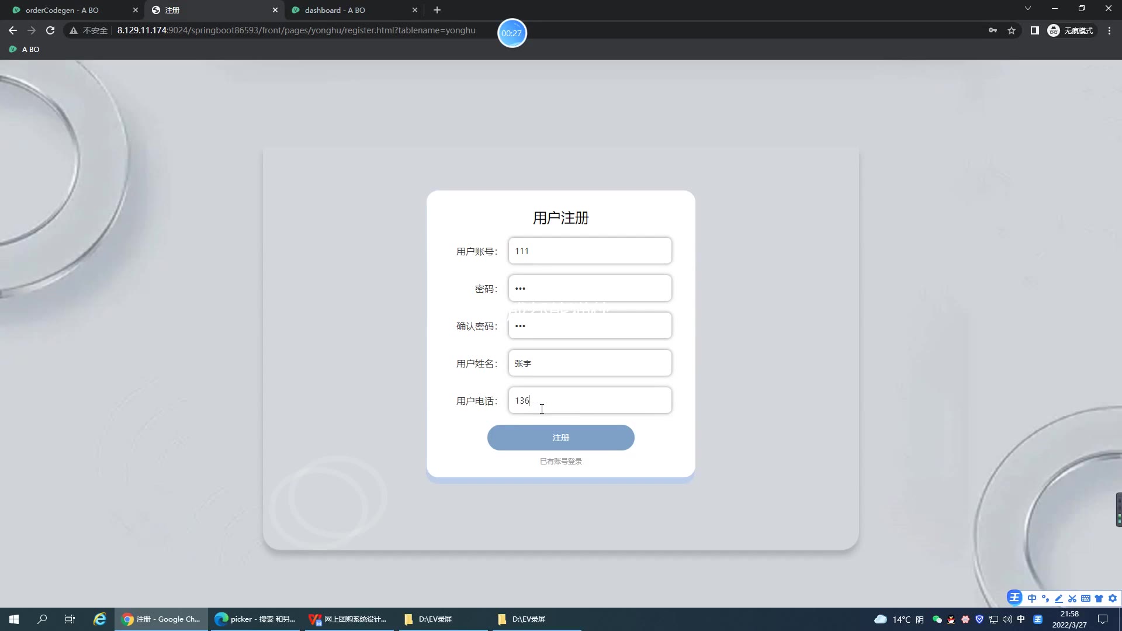Click the taskbar search magnifier icon
The width and height of the screenshot is (1122, 631).
[x=42, y=619]
